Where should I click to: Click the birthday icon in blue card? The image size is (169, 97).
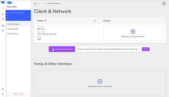8,13
